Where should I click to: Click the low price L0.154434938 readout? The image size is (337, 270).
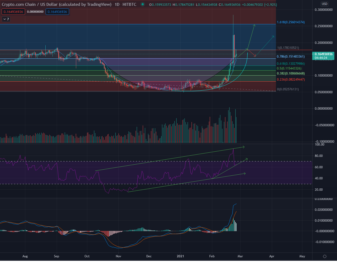tap(206, 5)
